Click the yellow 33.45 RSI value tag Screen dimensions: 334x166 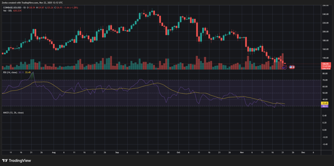(x=324, y=104)
